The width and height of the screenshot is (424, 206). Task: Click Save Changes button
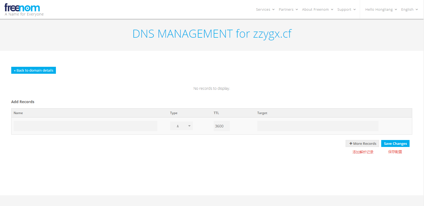[395, 143]
